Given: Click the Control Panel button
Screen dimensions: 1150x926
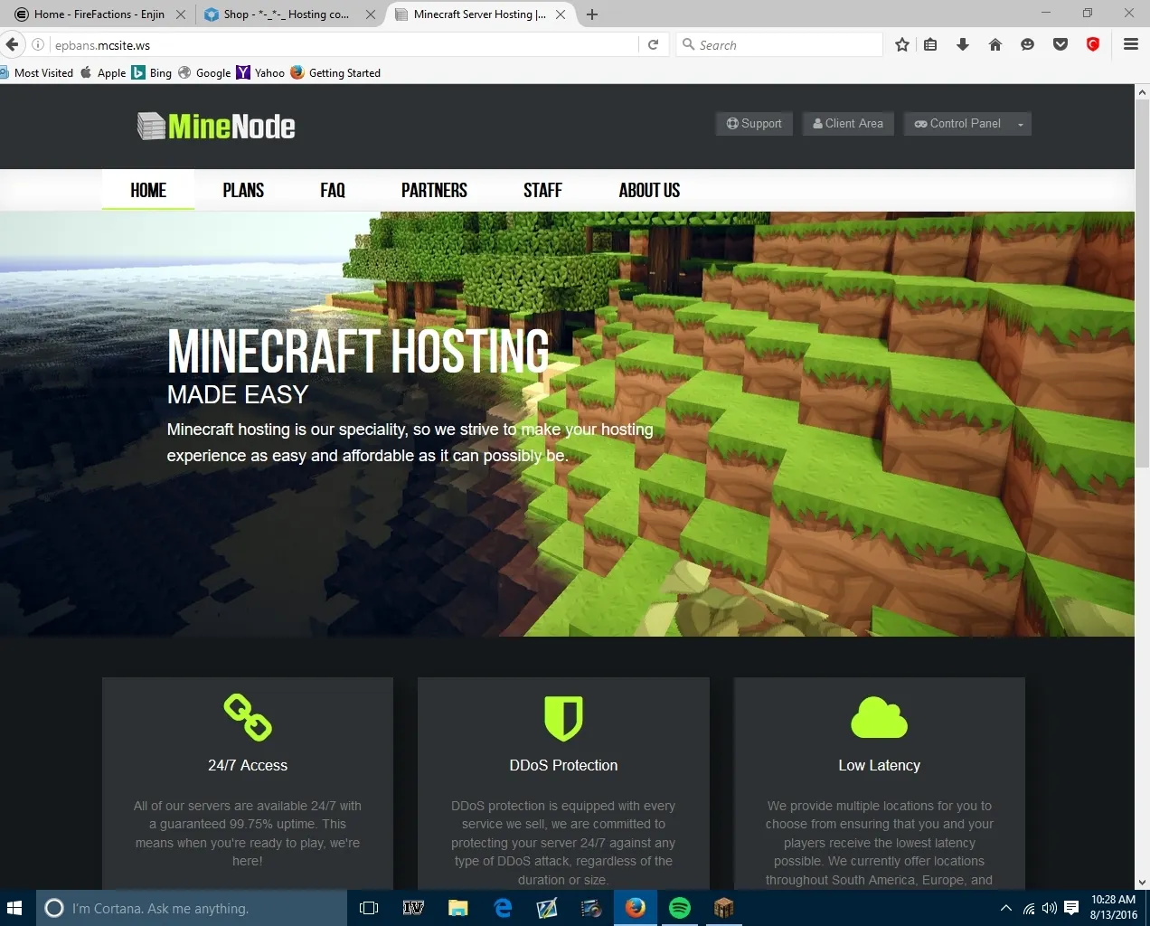Looking at the screenshot, I should point(957,124).
